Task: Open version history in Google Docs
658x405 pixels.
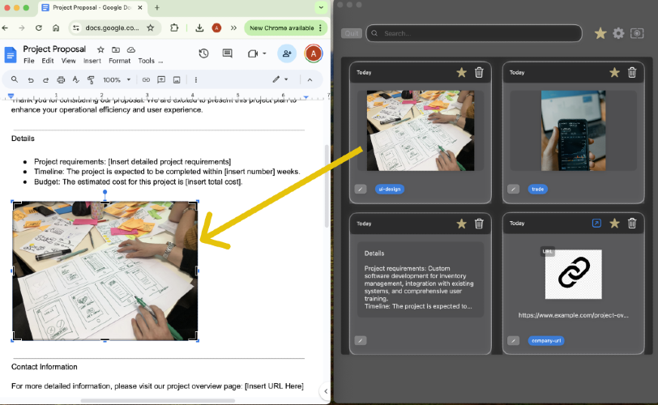Action: click(203, 53)
